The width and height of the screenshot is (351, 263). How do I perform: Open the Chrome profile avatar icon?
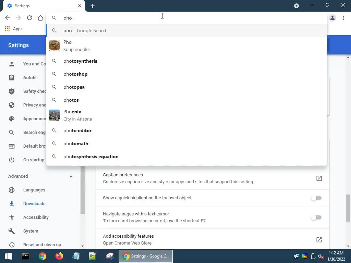coord(332,18)
